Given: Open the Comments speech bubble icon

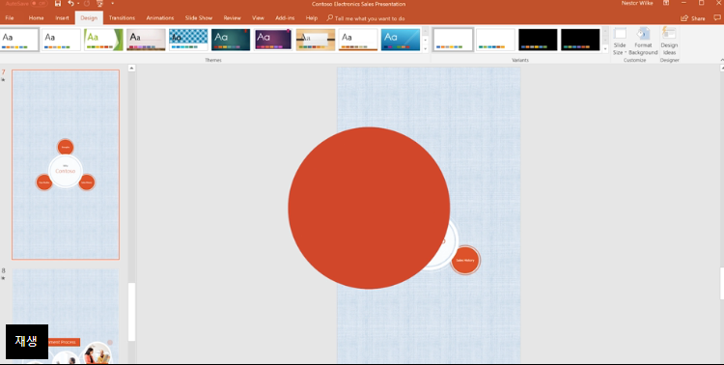Looking at the screenshot, I should coord(717,18).
